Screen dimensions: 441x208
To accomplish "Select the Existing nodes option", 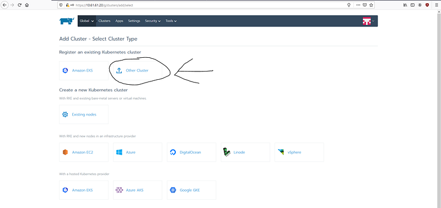I will [84, 114].
